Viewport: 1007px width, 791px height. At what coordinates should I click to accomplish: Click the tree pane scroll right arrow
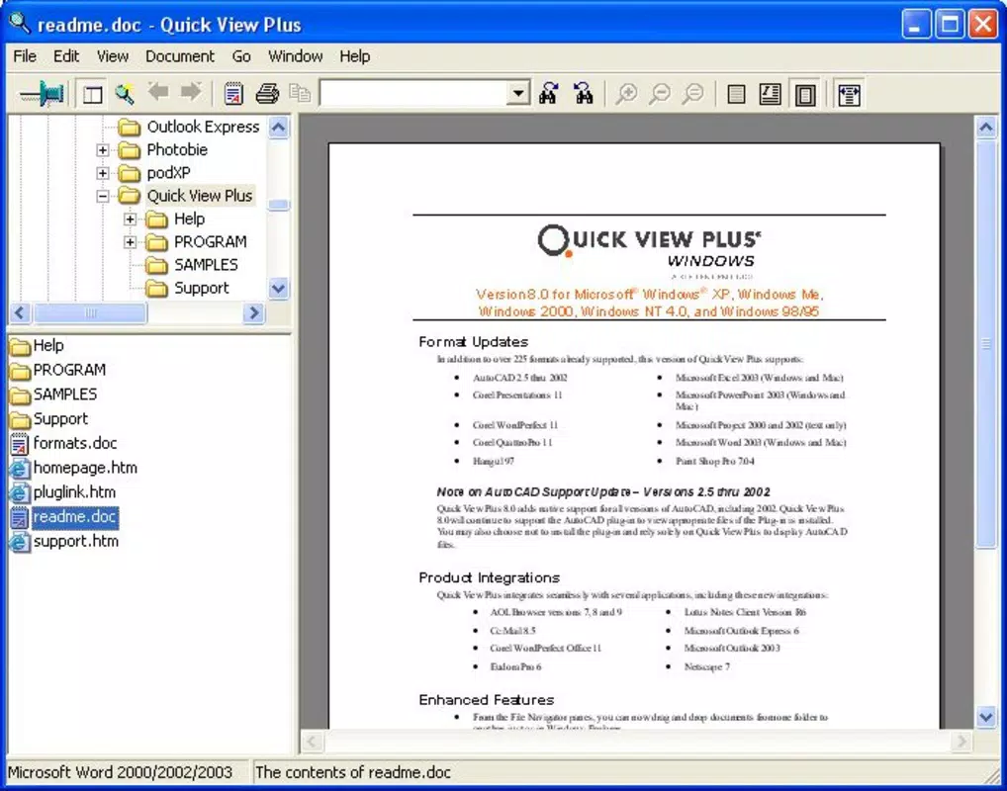[253, 312]
